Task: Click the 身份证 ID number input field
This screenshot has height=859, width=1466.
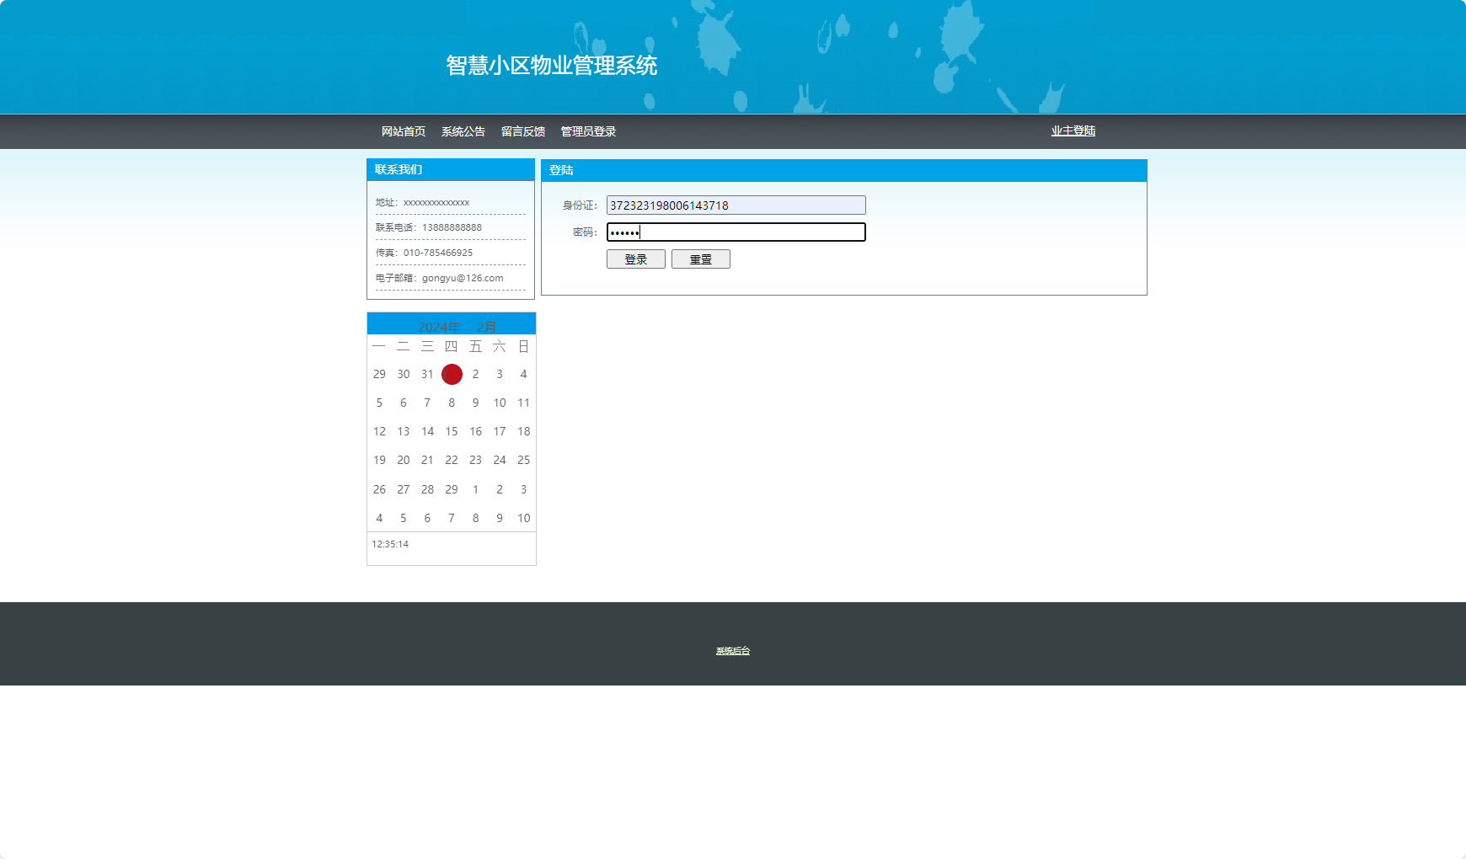Action: pos(735,205)
